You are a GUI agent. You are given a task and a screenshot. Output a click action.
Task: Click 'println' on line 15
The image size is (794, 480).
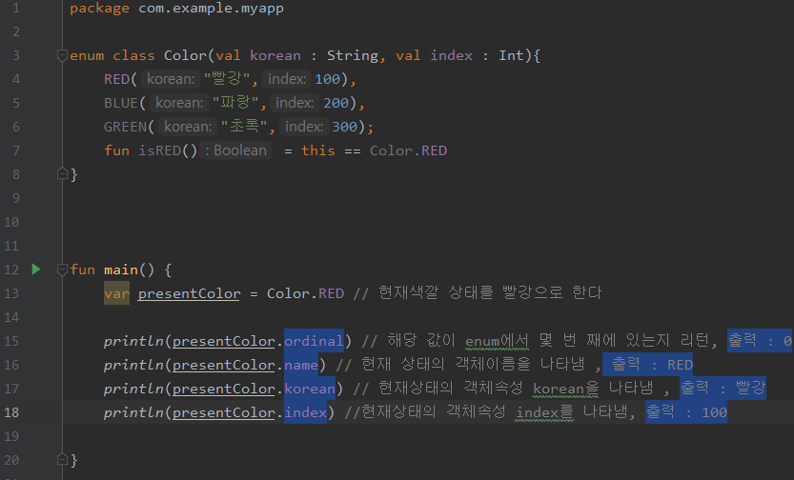133,341
